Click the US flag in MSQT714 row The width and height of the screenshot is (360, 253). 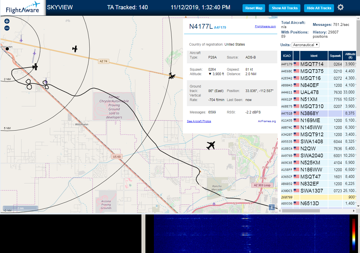(x=296, y=64)
